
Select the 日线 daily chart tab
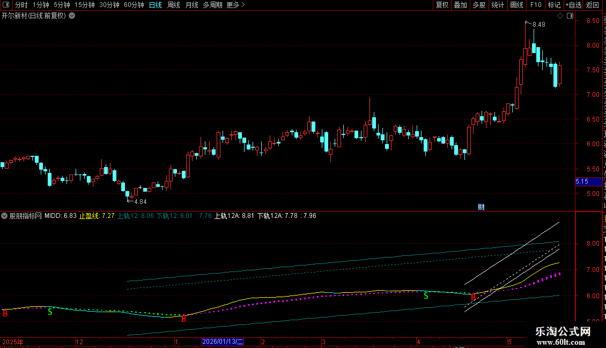(156, 5)
